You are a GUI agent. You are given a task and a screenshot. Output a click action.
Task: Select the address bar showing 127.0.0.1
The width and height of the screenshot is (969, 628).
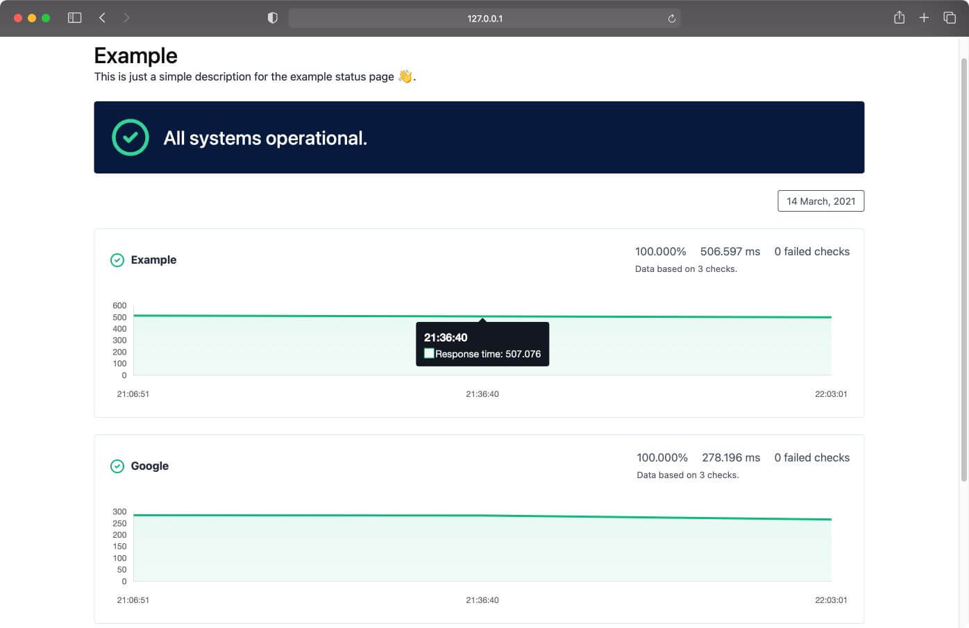pos(484,18)
